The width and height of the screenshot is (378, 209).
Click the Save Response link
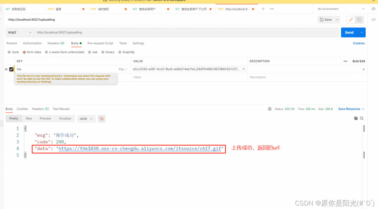(x=349, y=109)
